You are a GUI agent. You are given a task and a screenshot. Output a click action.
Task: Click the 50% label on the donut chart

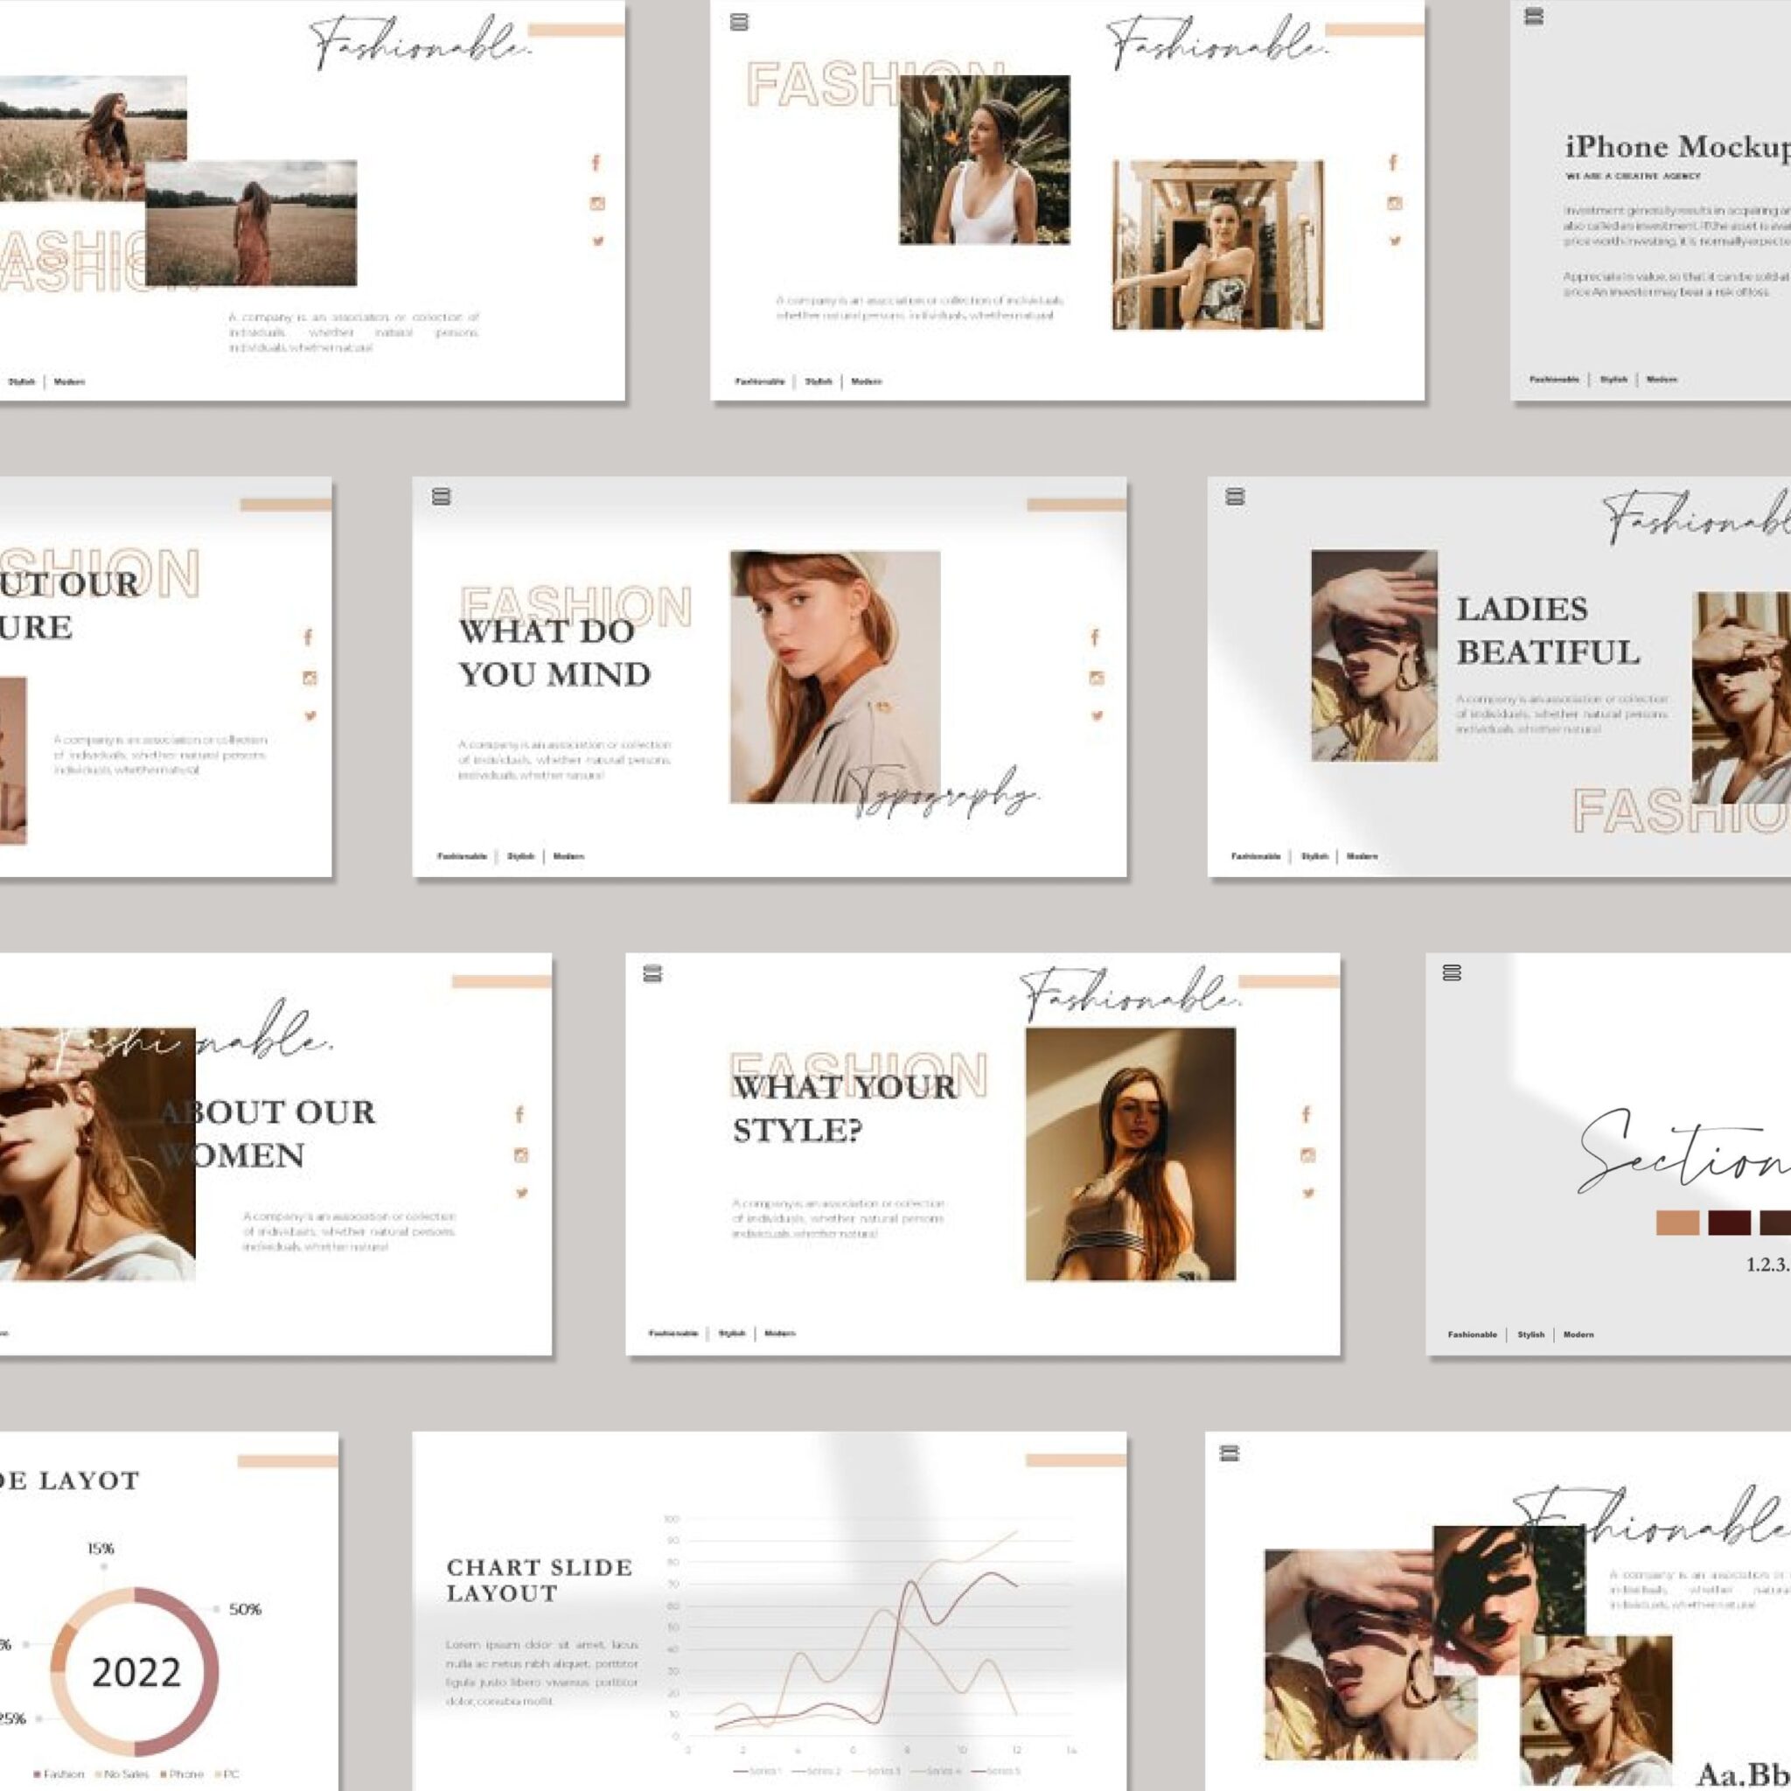click(x=245, y=1609)
